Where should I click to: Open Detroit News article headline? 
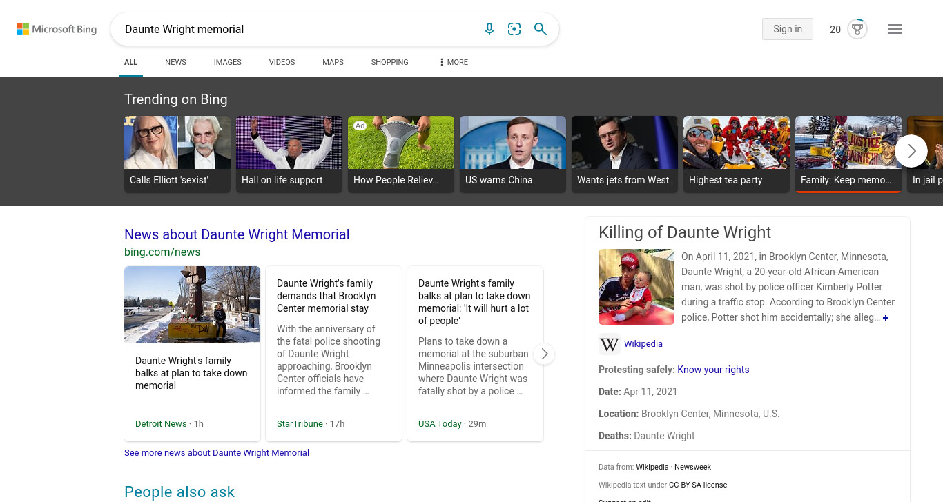(191, 373)
